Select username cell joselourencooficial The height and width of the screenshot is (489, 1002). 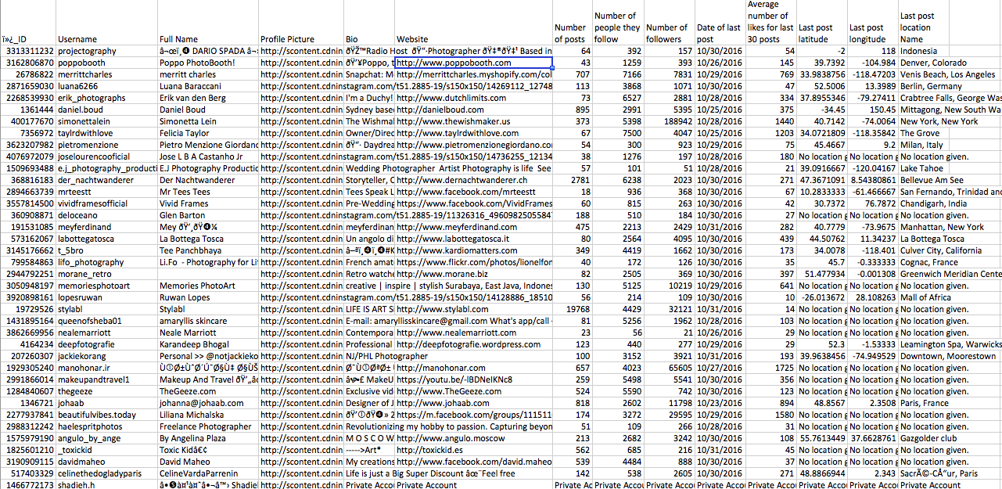[106, 156]
